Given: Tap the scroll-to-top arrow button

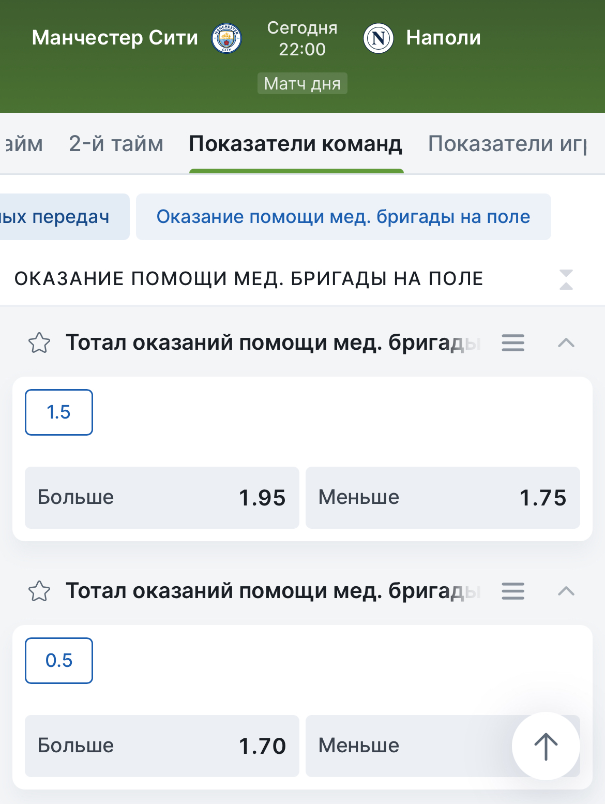Looking at the screenshot, I should pyautogui.click(x=546, y=746).
